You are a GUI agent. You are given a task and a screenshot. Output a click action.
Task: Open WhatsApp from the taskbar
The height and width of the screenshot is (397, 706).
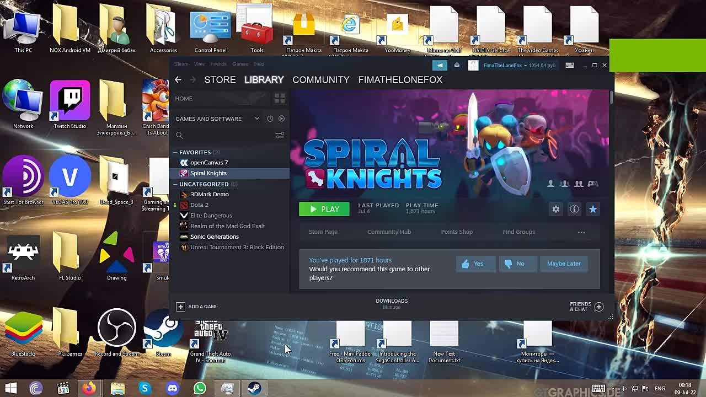200,388
